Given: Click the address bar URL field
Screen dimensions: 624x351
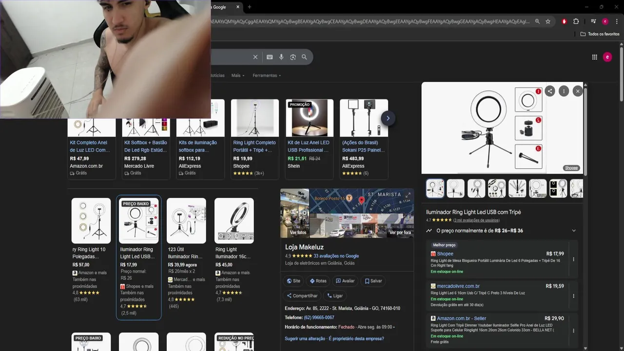Looking at the screenshot, I should coord(370,21).
